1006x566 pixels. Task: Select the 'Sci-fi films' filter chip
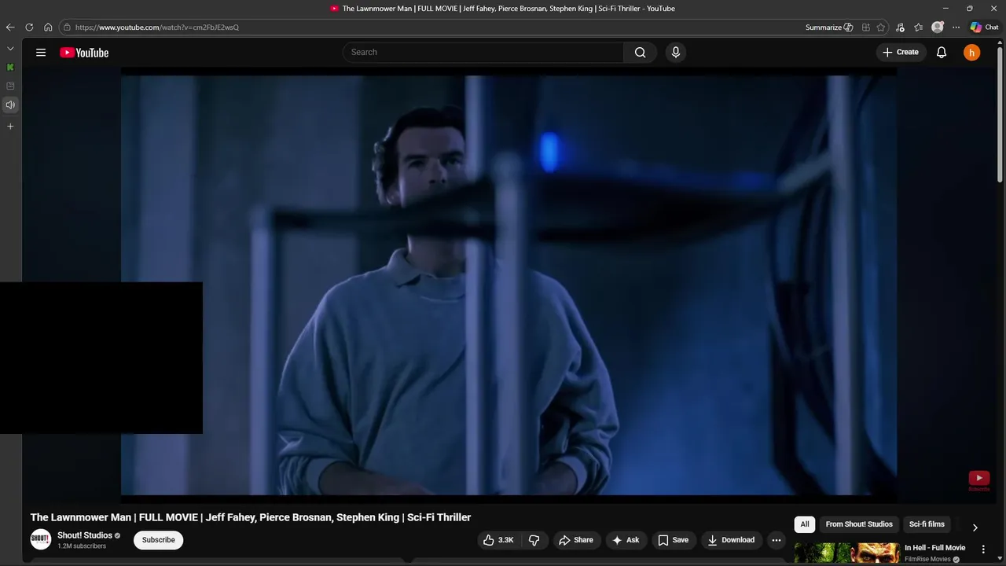[927, 524]
